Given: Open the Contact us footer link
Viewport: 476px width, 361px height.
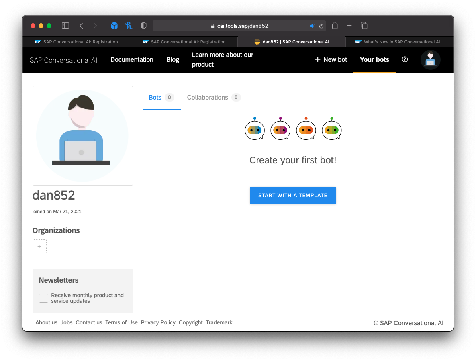Looking at the screenshot, I should [x=89, y=322].
